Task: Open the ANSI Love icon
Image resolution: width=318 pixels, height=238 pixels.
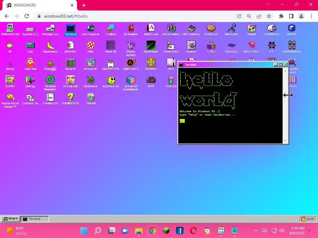Action: (151, 30)
